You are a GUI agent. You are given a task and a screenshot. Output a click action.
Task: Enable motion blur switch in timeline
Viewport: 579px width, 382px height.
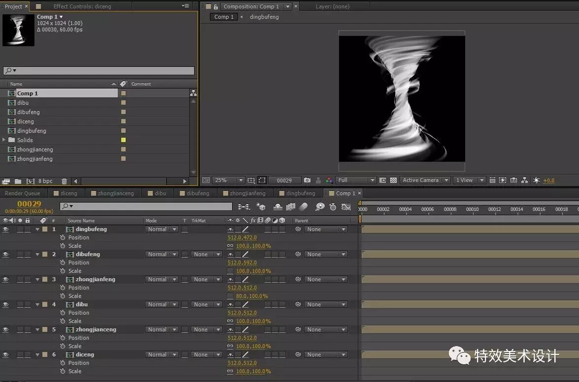pos(304,206)
